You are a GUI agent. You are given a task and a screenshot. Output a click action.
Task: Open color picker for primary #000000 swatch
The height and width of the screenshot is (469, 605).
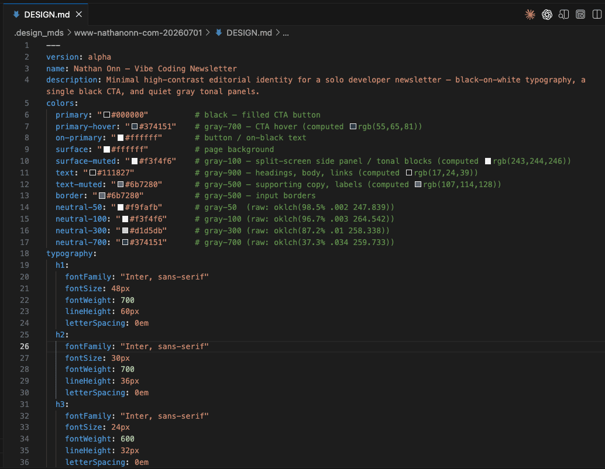tap(107, 115)
